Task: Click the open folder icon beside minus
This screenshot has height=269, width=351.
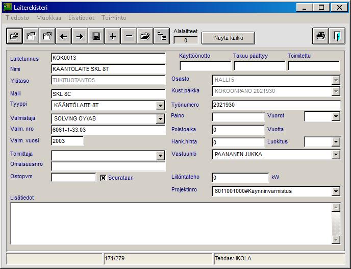Action: pos(145,36)
